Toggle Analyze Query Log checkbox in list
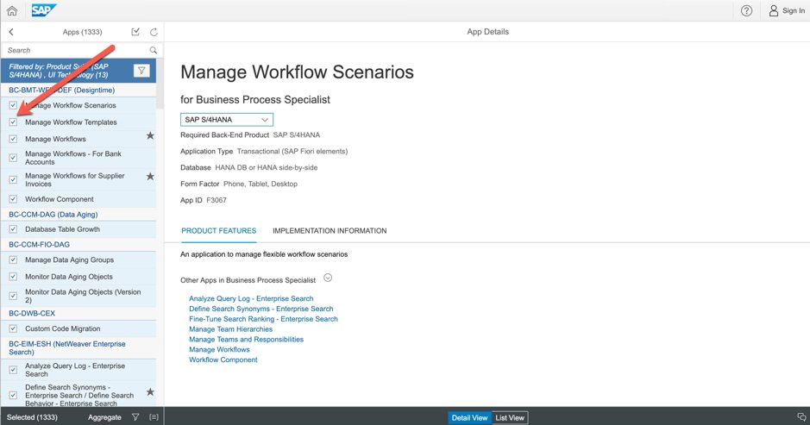 point(13,370)
